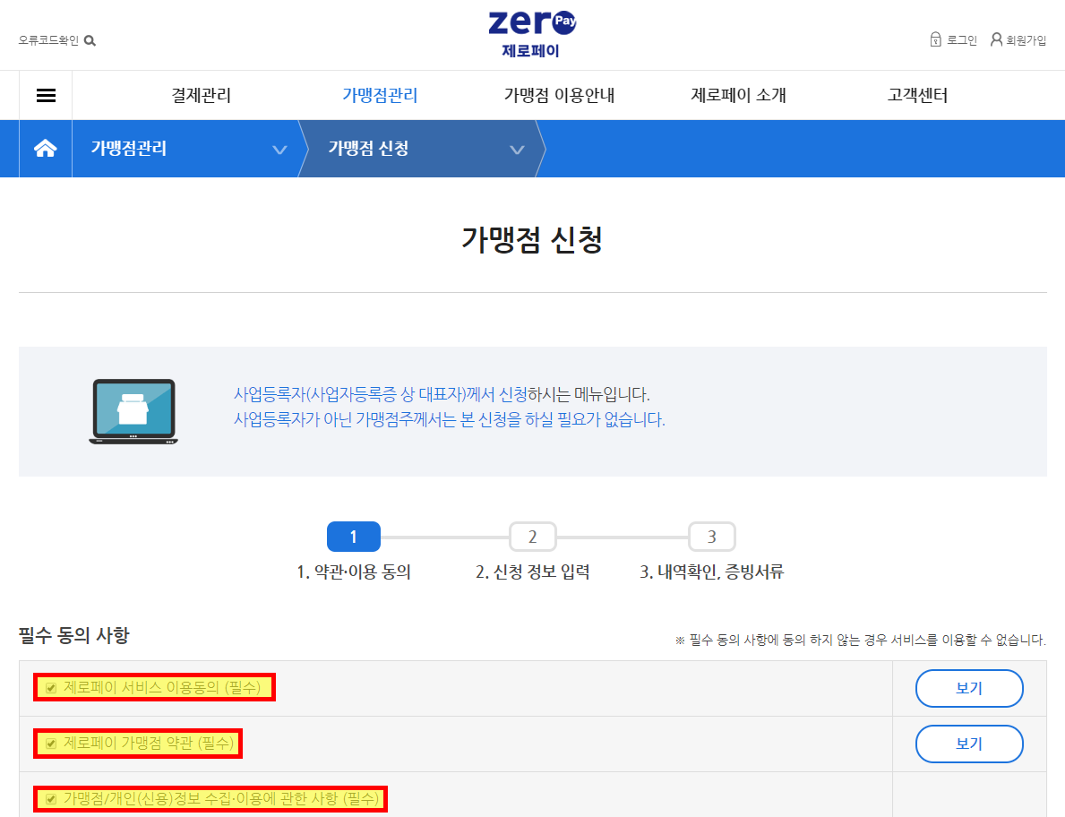Open the hamburger menu icon
The width and height of the screenshot is (1065, 817).
click(46, 96)
